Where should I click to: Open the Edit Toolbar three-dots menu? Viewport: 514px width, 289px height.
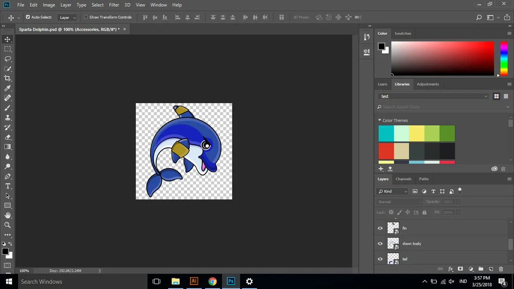(x=8, y=235)
